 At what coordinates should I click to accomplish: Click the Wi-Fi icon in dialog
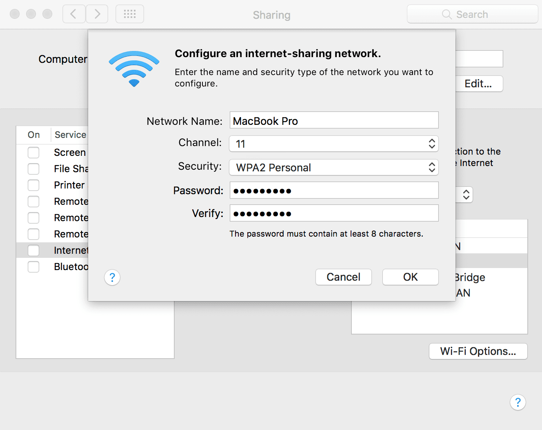click(134, 68)
